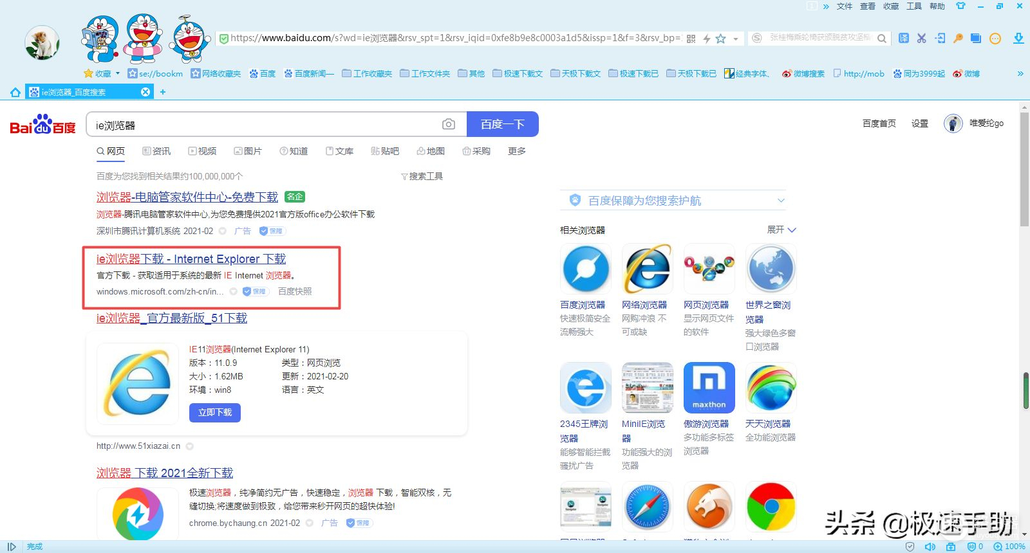
Task: Open ie浏览器下载 - Internet Explorer 下载 link
Action: 191,259
